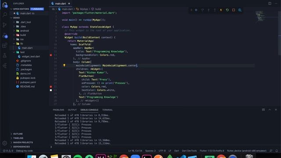Open the Manage gear settings menu
Image resolution: width=281 pixels, height=158 pixels.
5,143
